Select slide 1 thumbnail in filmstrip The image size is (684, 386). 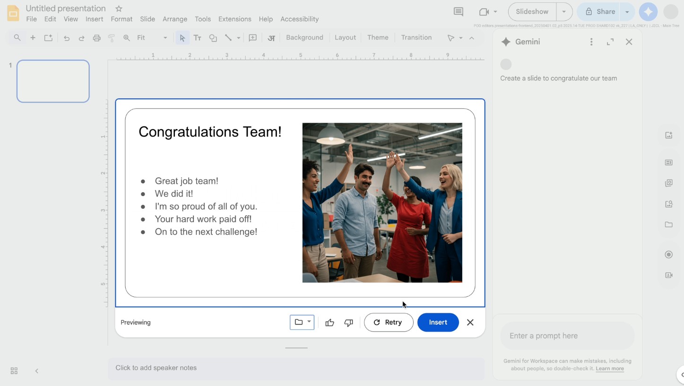pos(53,81)
